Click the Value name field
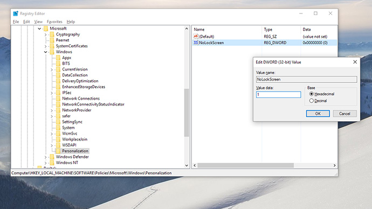This screenshot has height=209, width=372. 307,79
